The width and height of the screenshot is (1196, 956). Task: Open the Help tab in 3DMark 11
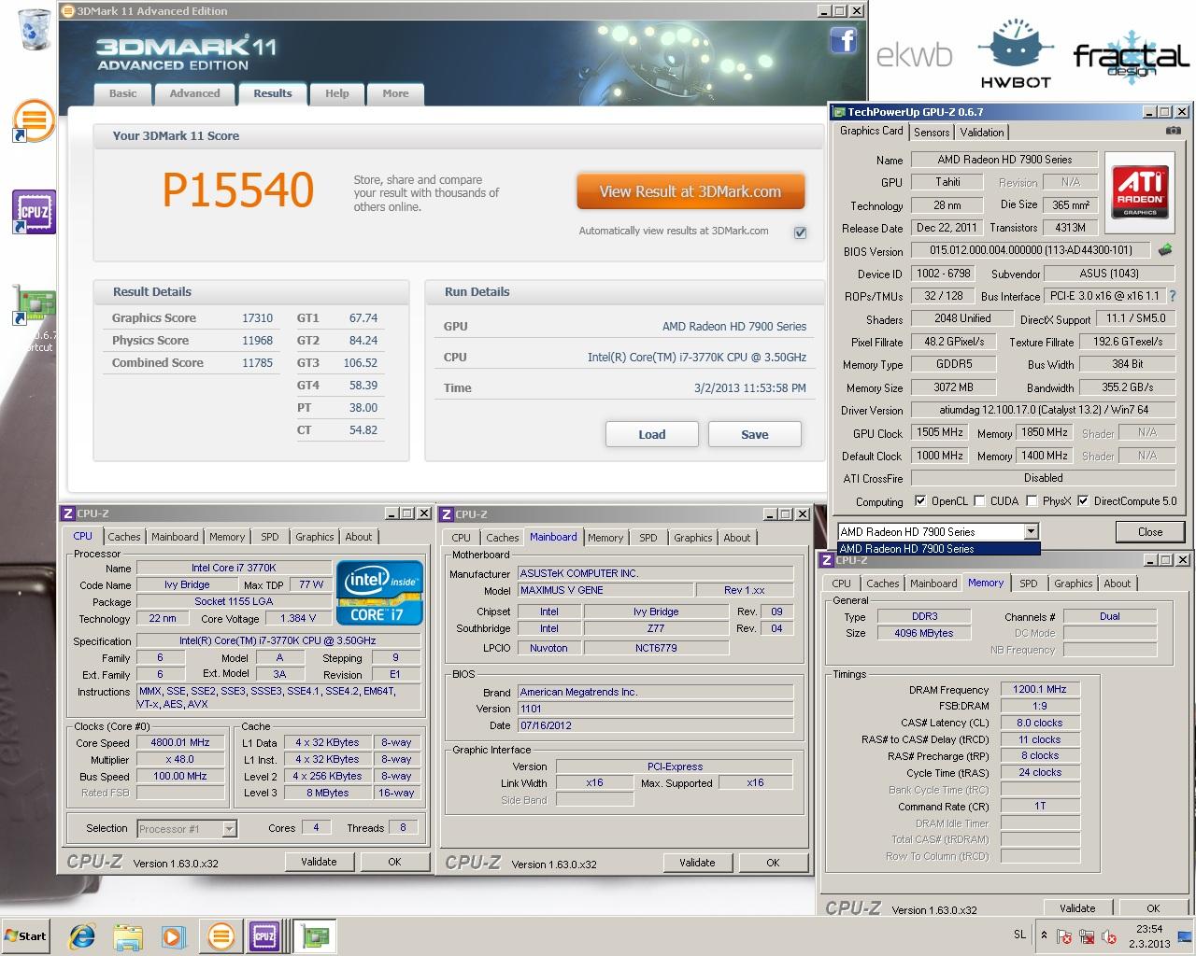pyautogui.click(x=336, y=93)
